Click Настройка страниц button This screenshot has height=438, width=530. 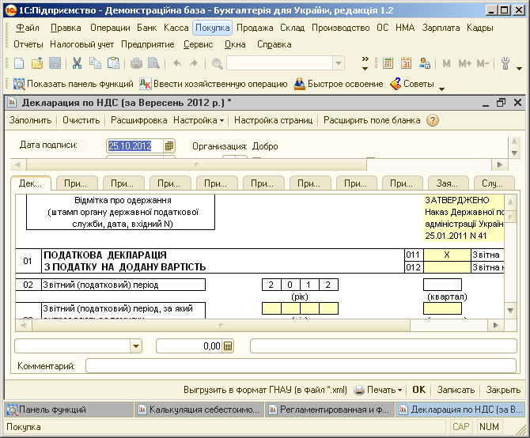(273, 120)
